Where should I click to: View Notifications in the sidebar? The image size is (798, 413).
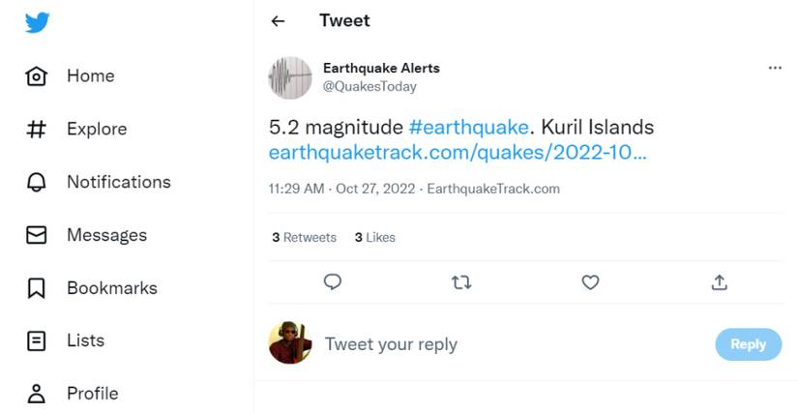(117, 182)
